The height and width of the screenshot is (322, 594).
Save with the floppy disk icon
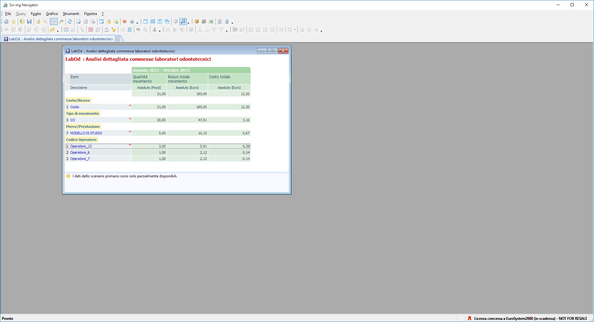pos(29,22)
